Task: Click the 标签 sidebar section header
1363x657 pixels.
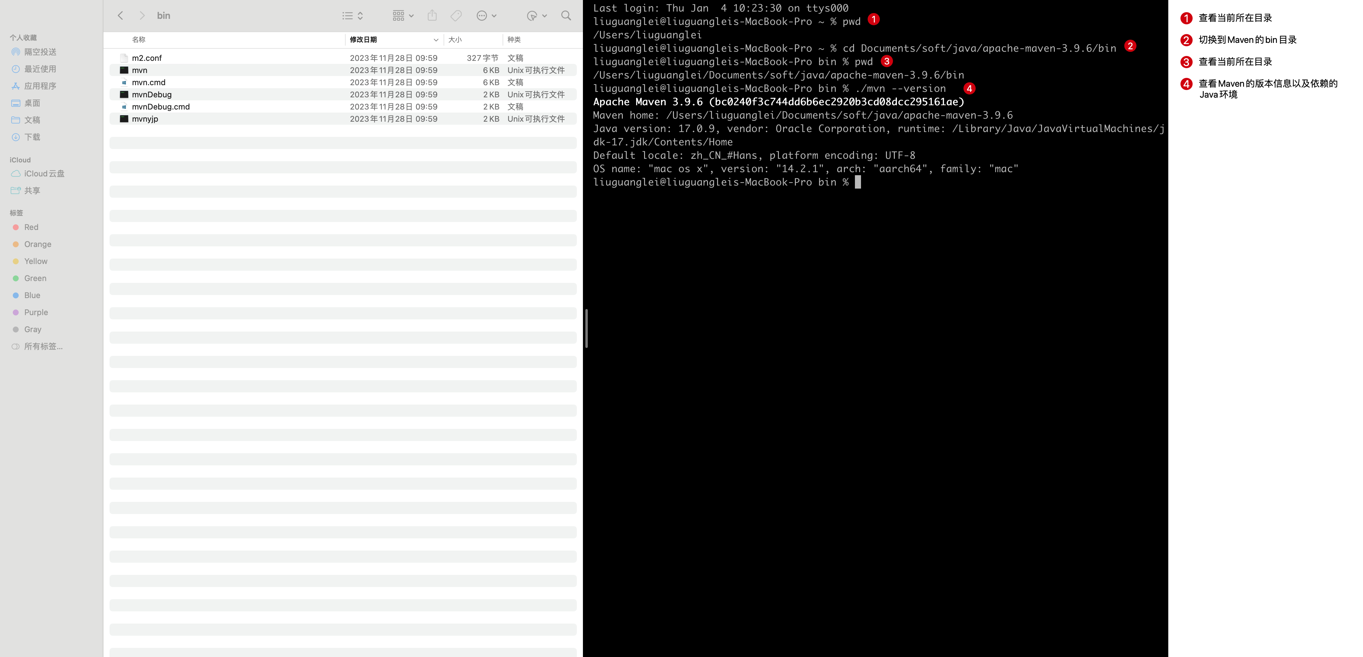Action: click(x=16, y=213)
